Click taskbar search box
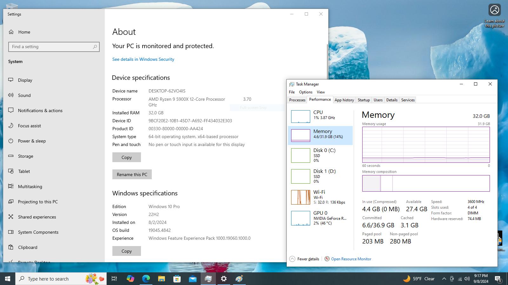Image resolution: width=508 pixels, height=285 pixels. 61,279
